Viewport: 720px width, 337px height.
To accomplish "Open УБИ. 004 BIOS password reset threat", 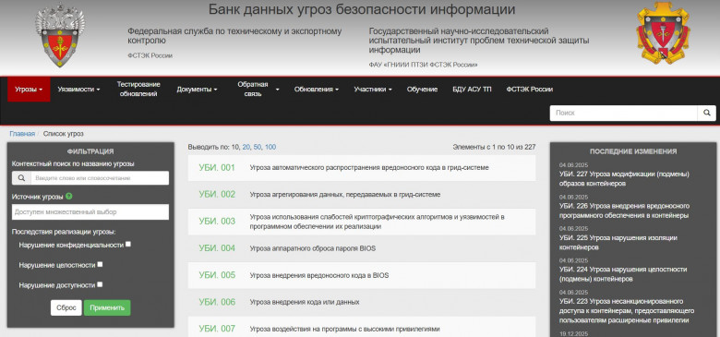I will [x=361, y=248].
